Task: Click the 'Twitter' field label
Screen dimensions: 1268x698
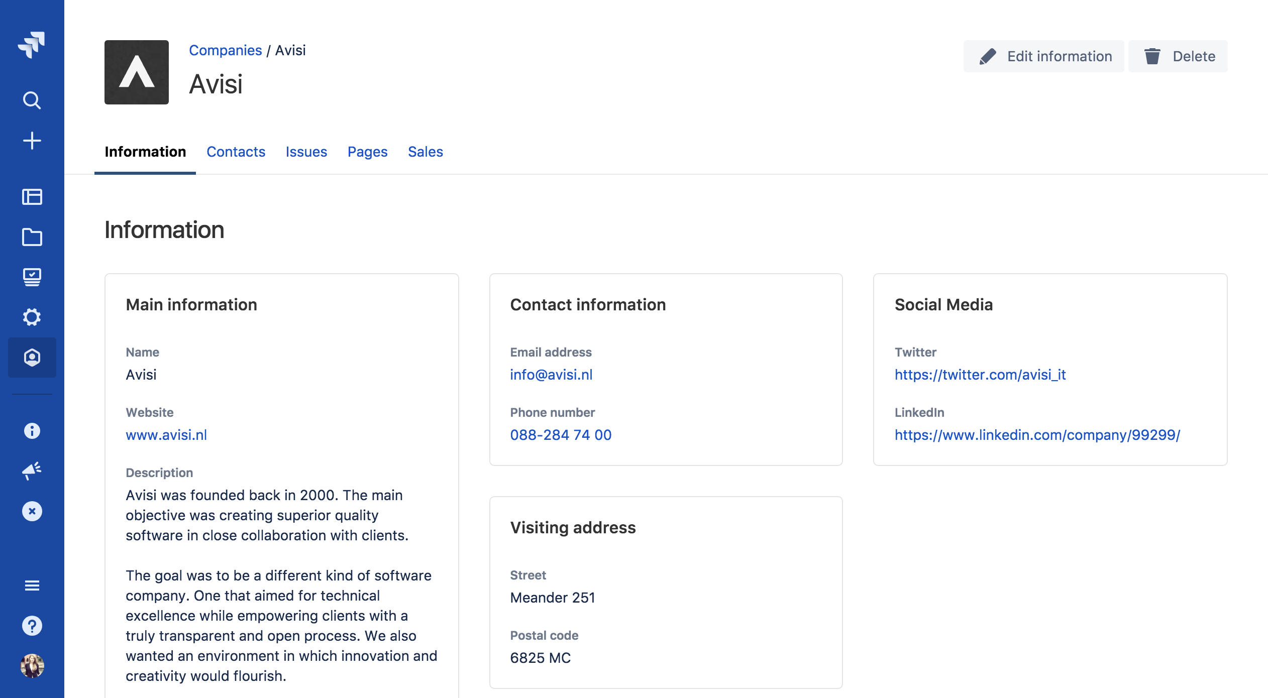Action: [x=915, y=352]
